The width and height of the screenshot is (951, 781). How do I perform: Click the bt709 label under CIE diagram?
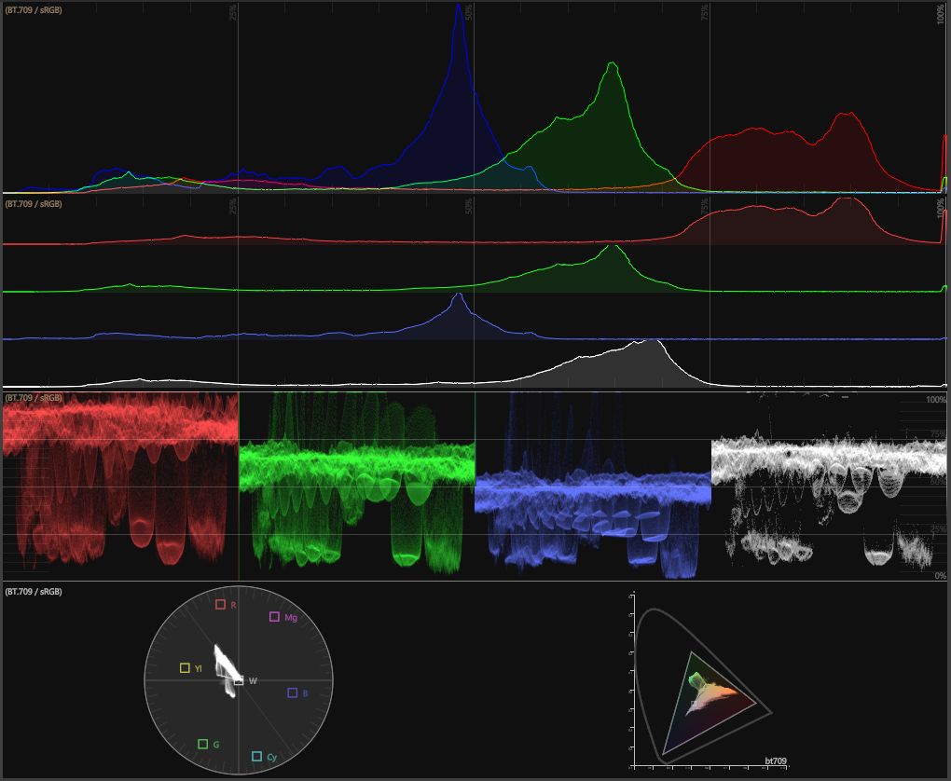(775, 762)
